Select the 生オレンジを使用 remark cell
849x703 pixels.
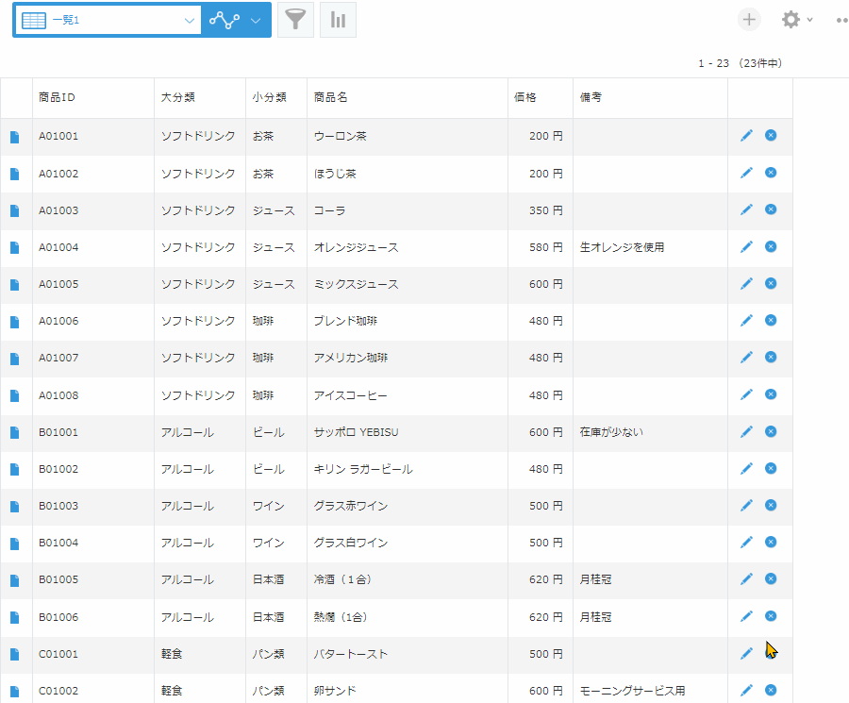tap(623, 247)
